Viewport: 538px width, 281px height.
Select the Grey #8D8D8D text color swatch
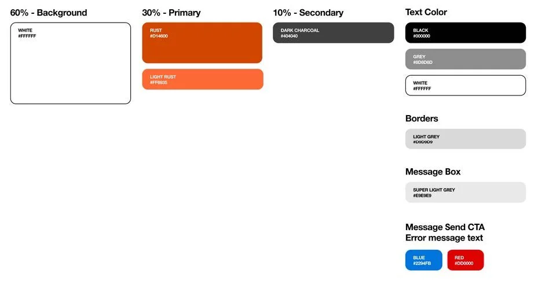click(466, 59)
